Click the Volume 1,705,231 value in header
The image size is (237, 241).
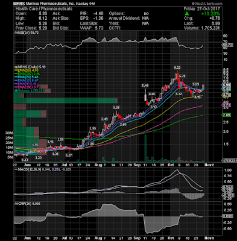coord(202,28)
